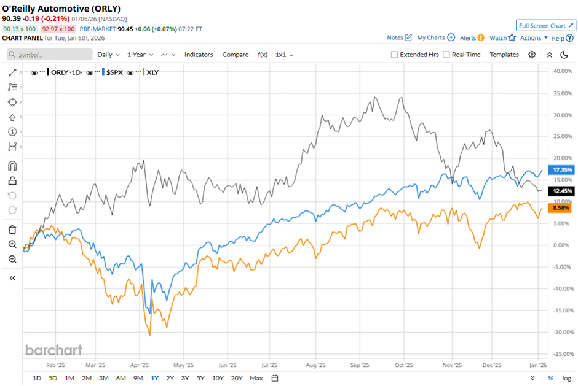Select the 2Y range tab
Image resolution: width=578 pixels, height=386 pixels.
(x=170, y=378)
